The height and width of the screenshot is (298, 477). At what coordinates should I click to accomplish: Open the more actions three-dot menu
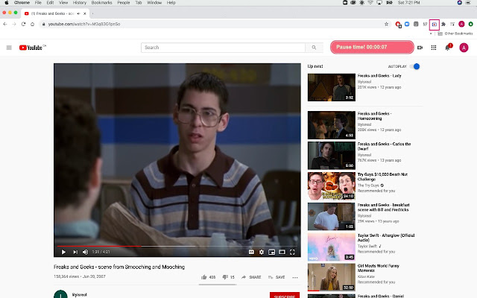coord(295,277)
